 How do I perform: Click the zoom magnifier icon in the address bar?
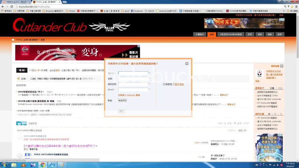(285, 6)
